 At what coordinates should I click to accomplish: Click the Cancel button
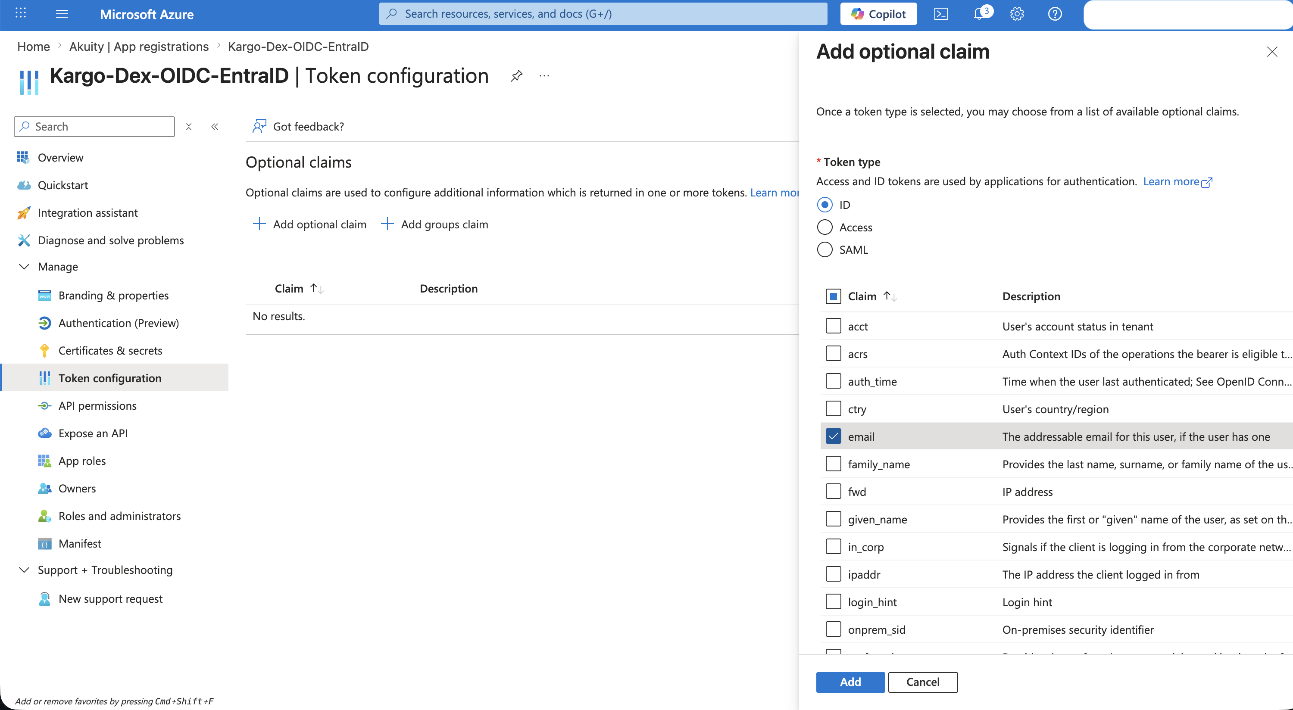923,682
